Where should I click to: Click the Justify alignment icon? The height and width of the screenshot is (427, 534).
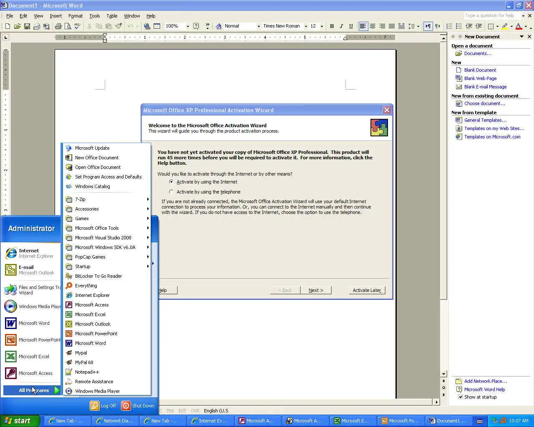click(392, 26)
